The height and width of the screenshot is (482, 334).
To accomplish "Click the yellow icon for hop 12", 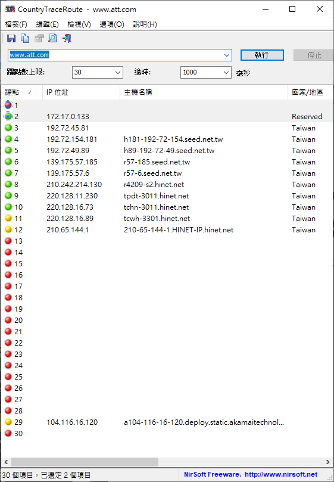I will coord(8,229).
